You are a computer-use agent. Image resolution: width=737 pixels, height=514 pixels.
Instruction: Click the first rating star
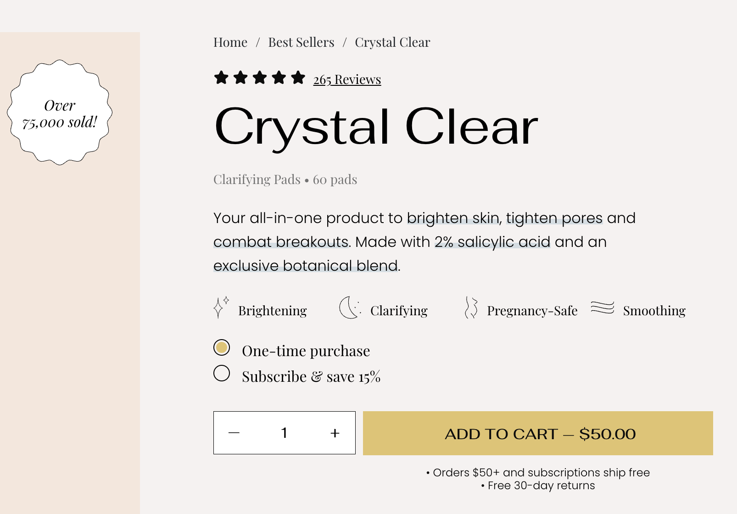click(x=221, y=78)
